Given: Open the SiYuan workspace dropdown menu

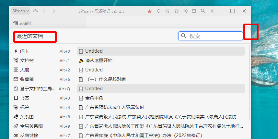Looking at the screenshot, I should click(x=21, y=11).
